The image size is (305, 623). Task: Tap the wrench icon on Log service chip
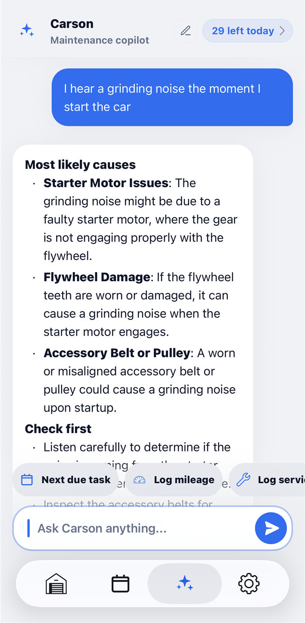pyautogui.click(x=243, y=480)
